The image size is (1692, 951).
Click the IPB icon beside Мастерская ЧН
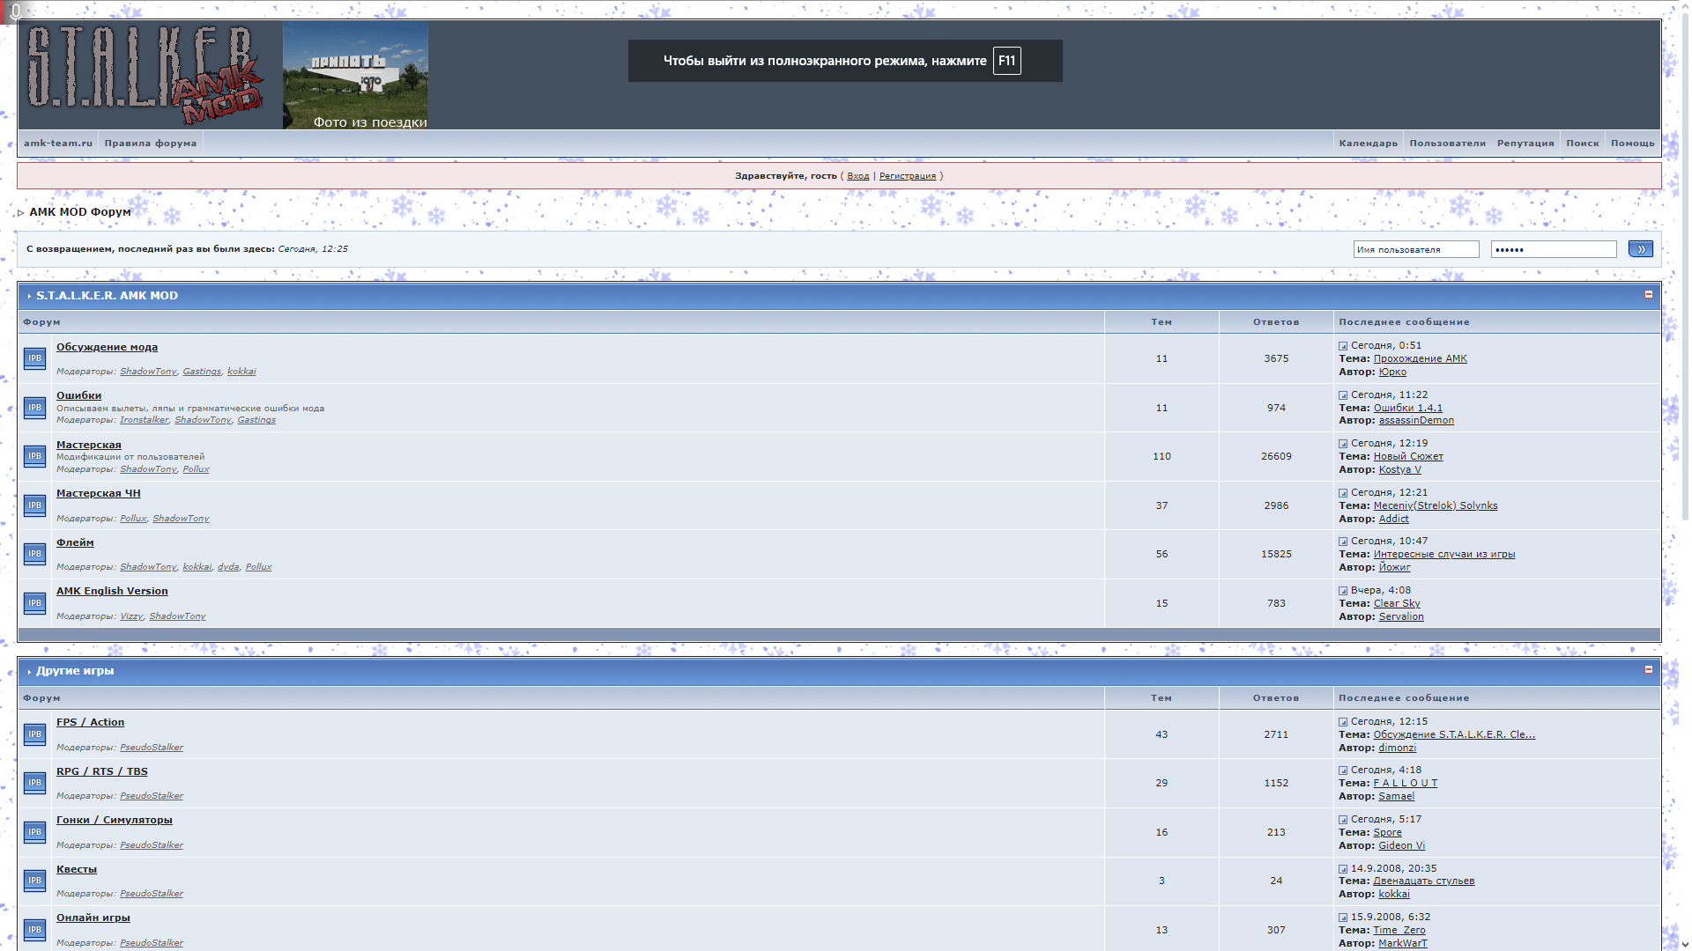point(34,505)
